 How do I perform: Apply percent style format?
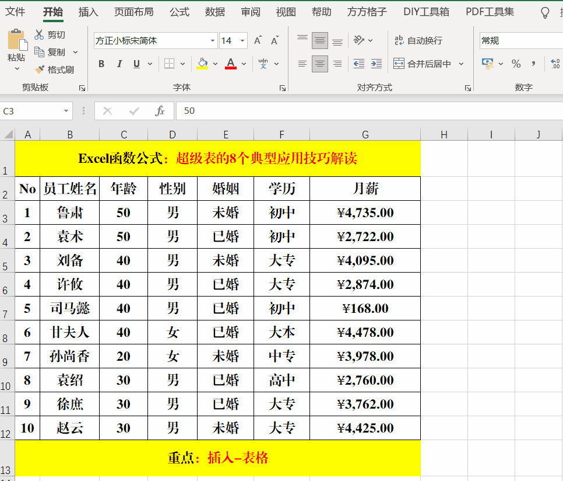[x=516, y=64]
